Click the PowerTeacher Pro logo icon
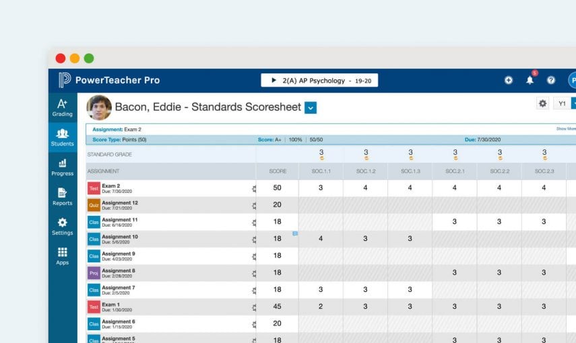 tap(64, 79)
